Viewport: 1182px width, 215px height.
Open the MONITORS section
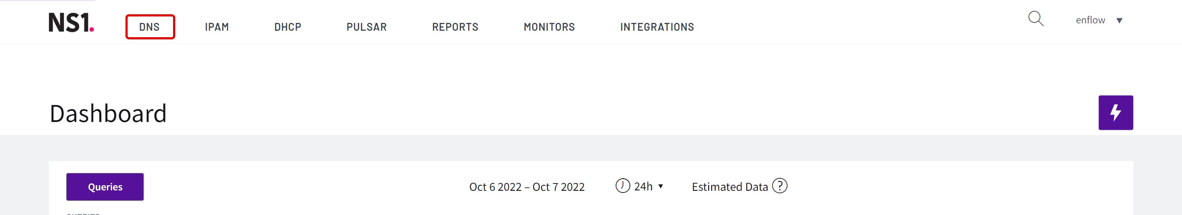pos(549,27)
